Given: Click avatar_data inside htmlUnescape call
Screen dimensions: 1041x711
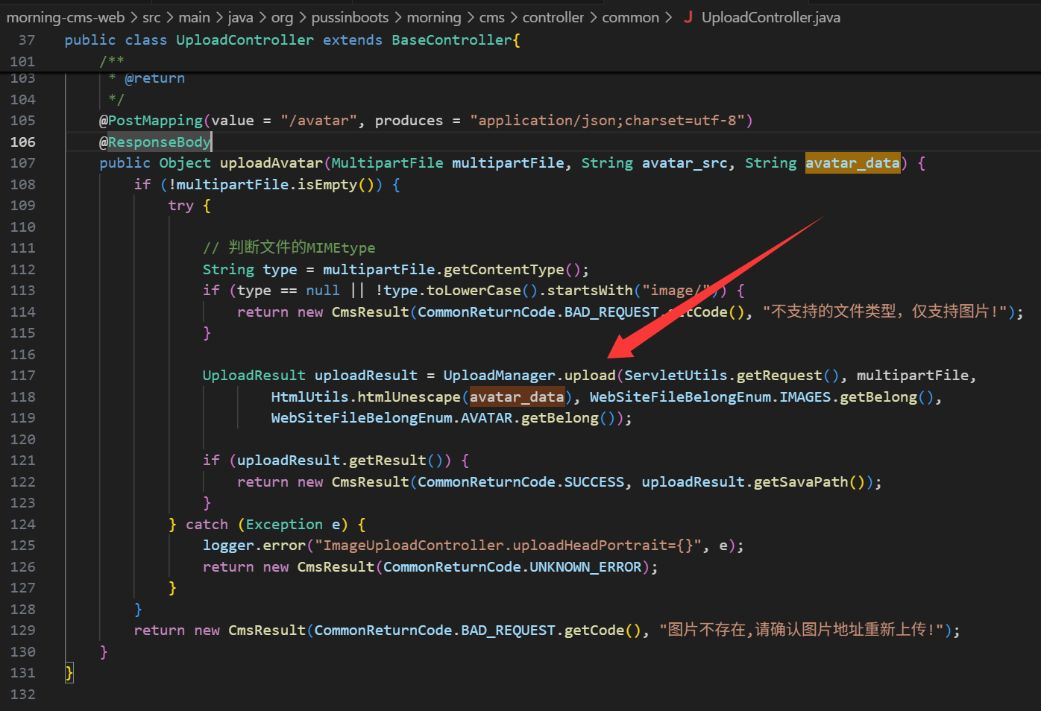Looking at the screenshot, I should (x=516, y=397).
